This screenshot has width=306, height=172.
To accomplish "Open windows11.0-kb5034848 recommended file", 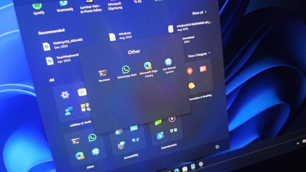I will click(x=190, y=26).
